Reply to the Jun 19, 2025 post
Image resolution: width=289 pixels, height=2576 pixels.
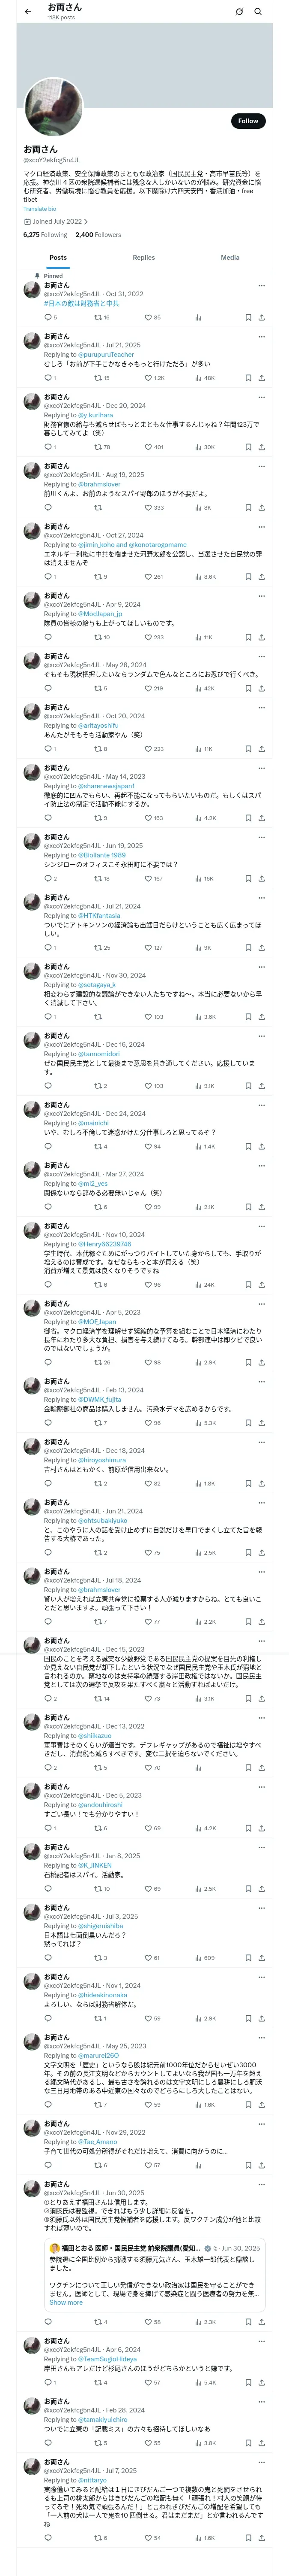tap(48, 878)
